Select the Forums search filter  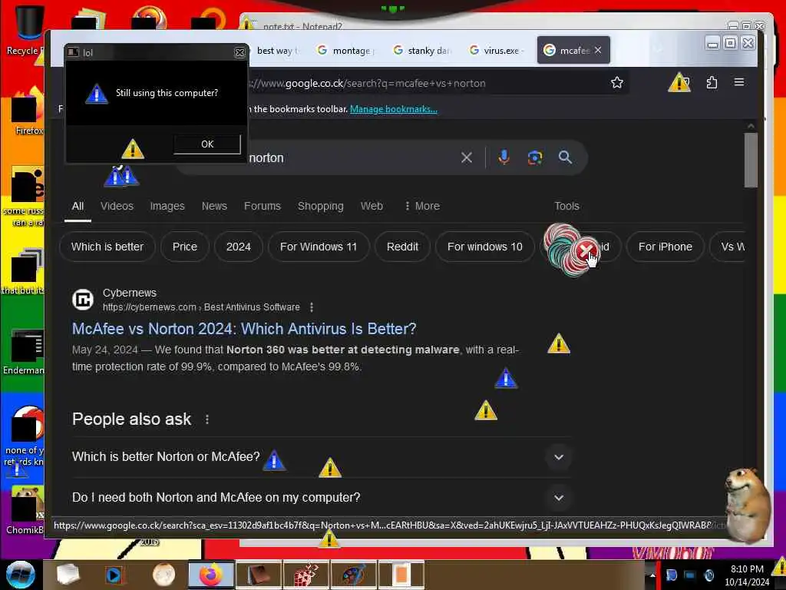pos(263,206)
